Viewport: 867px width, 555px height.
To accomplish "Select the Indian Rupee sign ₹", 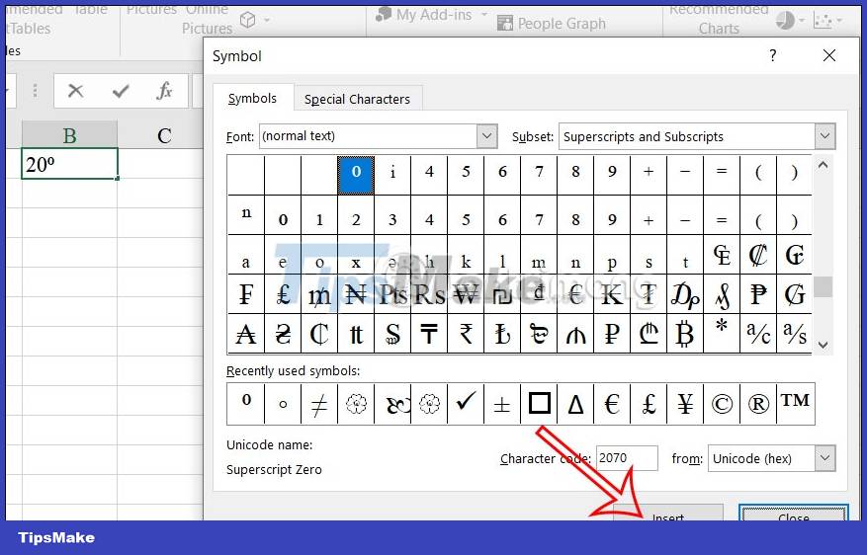I will coord(466,334).
